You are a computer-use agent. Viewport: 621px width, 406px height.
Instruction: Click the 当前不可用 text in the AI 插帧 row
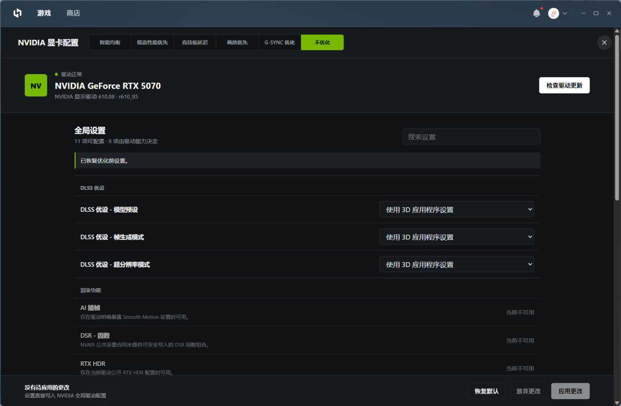tap(520, 312)
